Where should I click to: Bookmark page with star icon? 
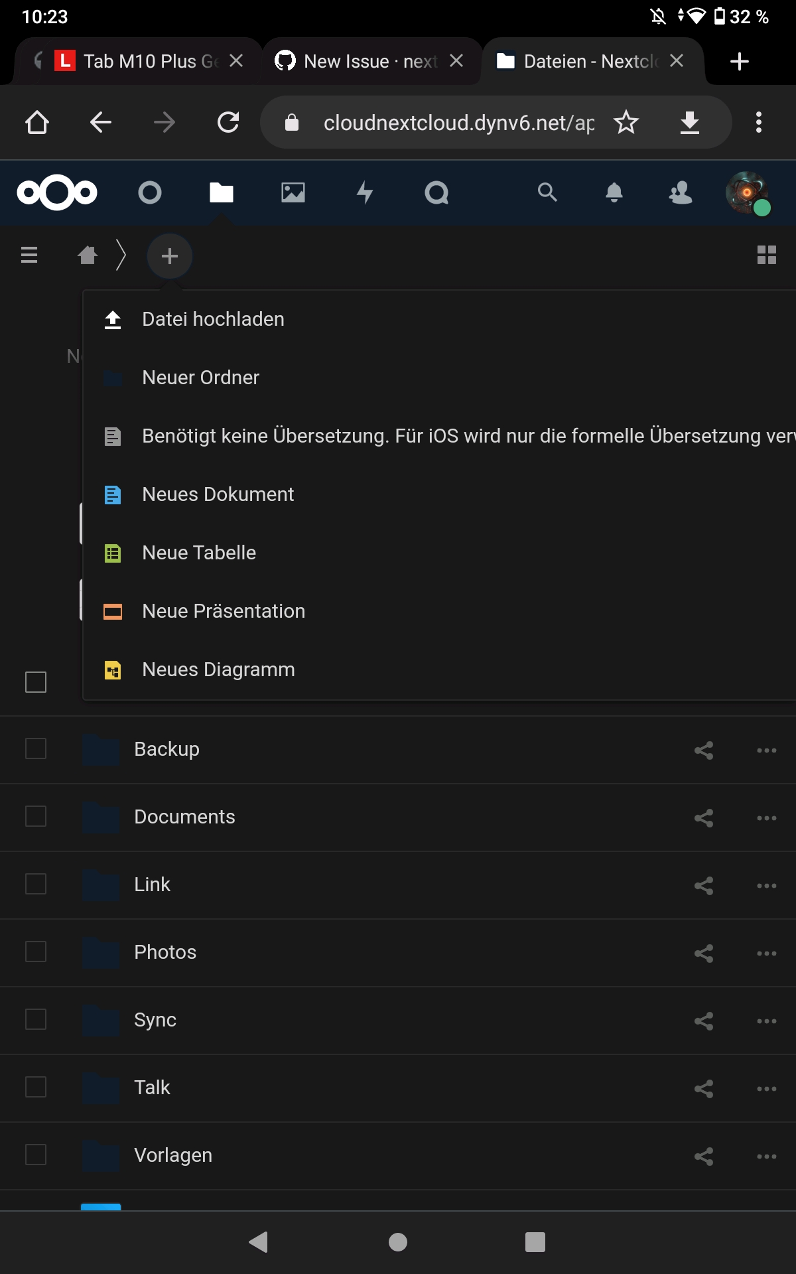point(626,122)
